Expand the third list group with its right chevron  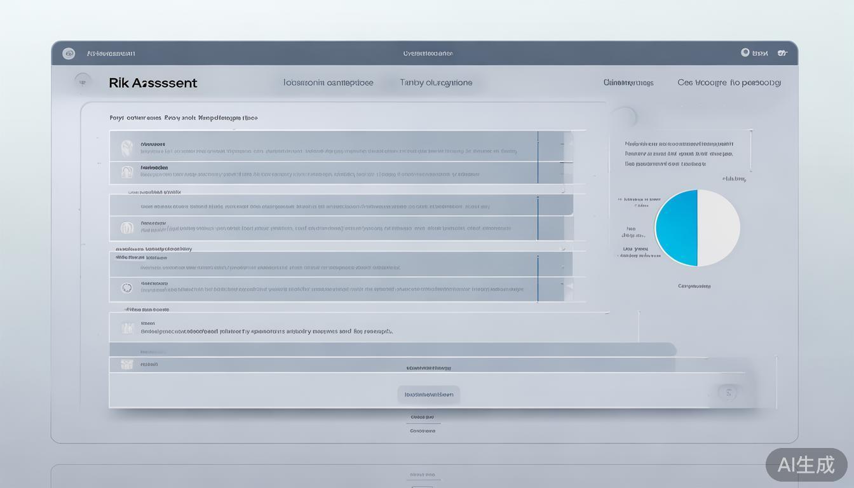click(x=562, y=249)
